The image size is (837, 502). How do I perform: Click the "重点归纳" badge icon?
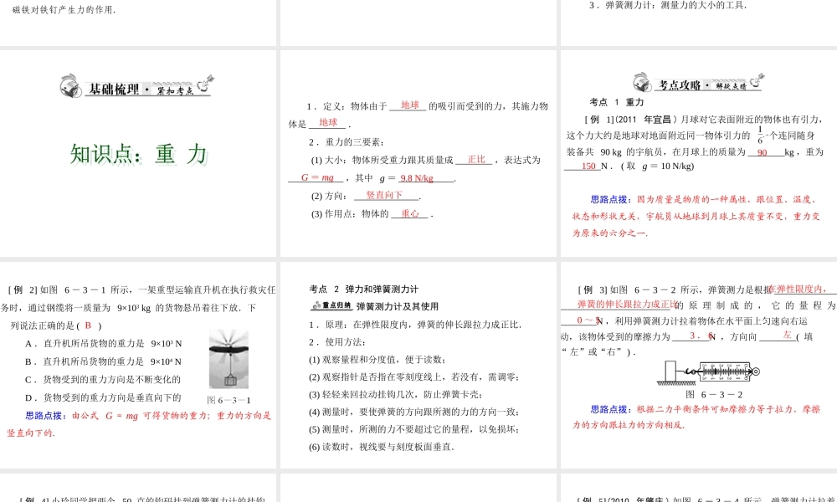(x=331, y=305)
